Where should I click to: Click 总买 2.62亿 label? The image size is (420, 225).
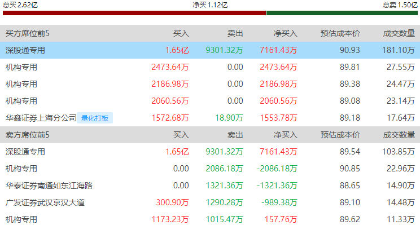pyautogui.click(x=20, y=5)
